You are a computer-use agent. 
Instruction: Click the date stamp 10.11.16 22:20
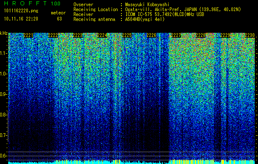click(x=21, y=19)
